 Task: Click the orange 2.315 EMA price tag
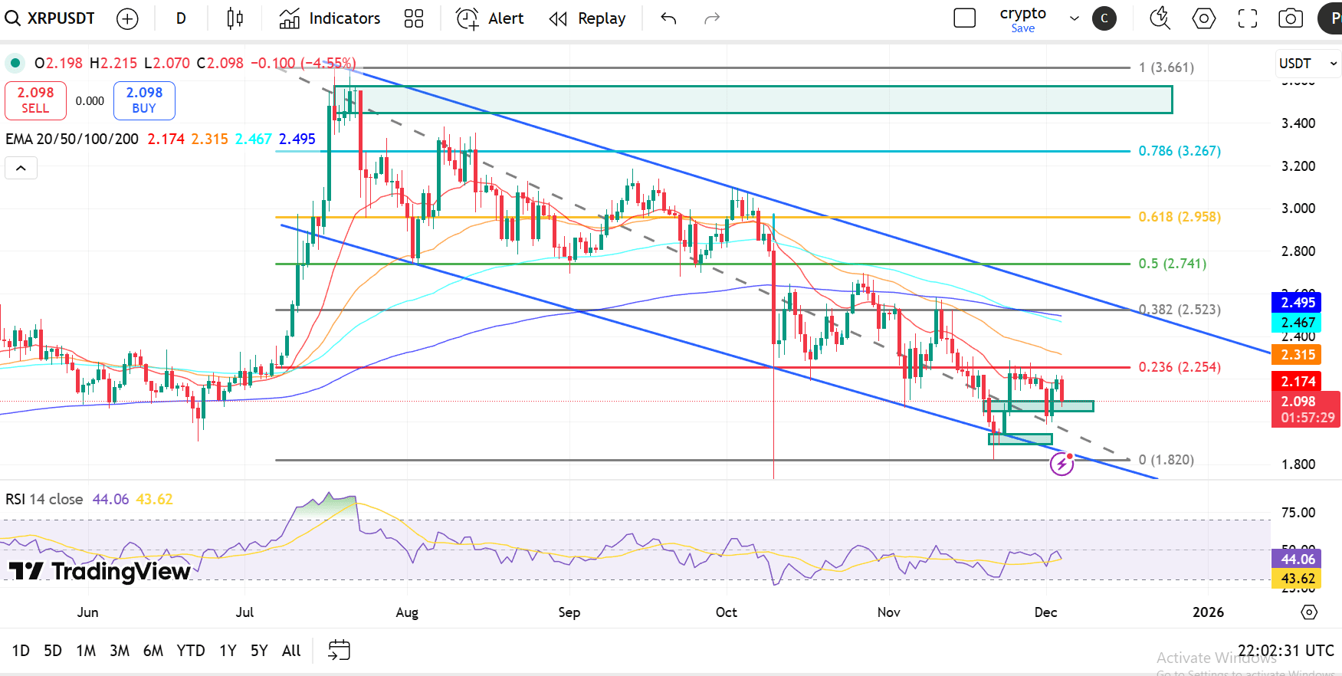coord(1298,355)
